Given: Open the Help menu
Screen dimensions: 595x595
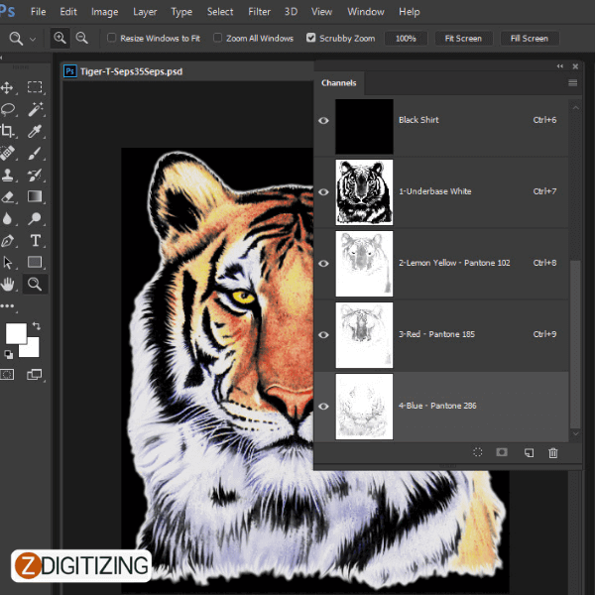Looking at the screenshot, I should point(409,12).
